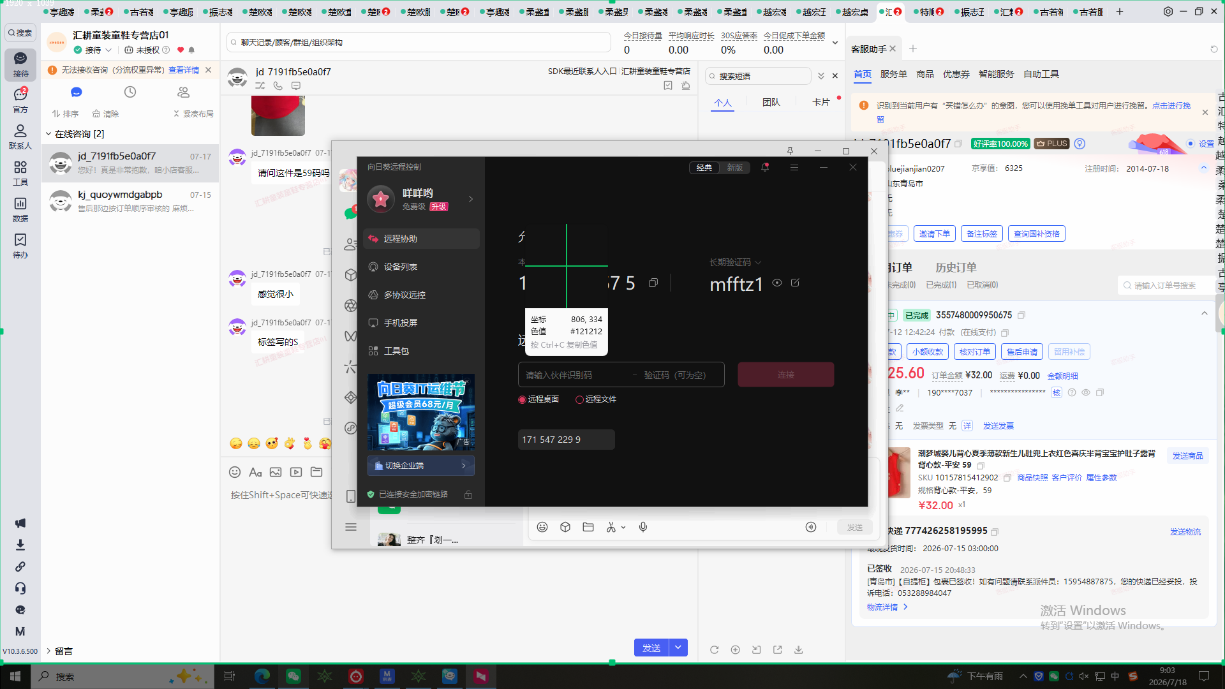Toggle pin on the WeChat window

(x=790, y=151)
